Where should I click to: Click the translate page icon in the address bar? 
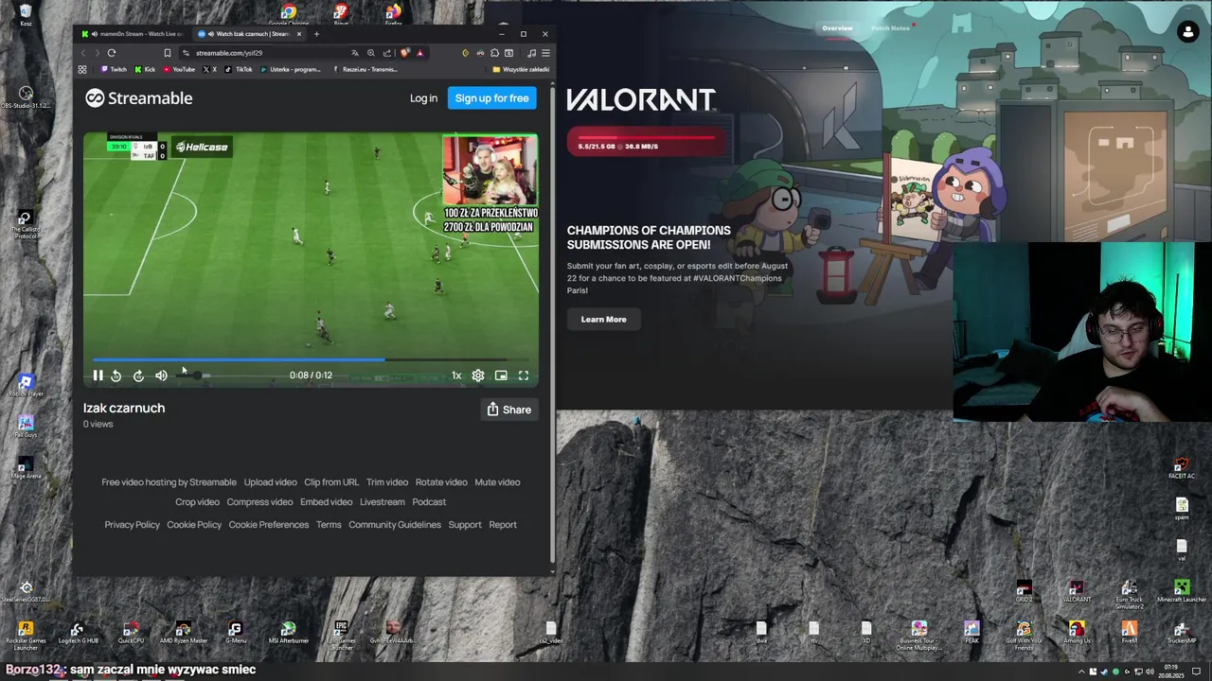point(355,53)
